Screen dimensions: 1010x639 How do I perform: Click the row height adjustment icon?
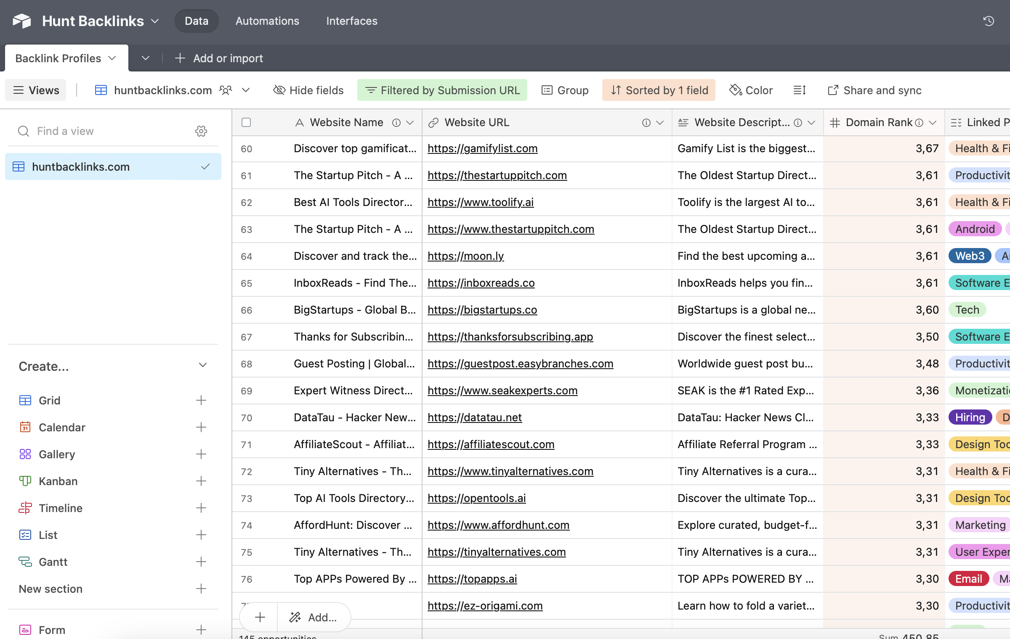799,90
